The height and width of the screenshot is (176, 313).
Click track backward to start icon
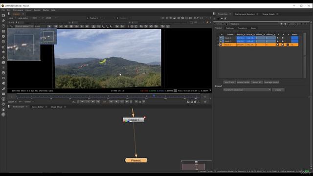(56, 26)
